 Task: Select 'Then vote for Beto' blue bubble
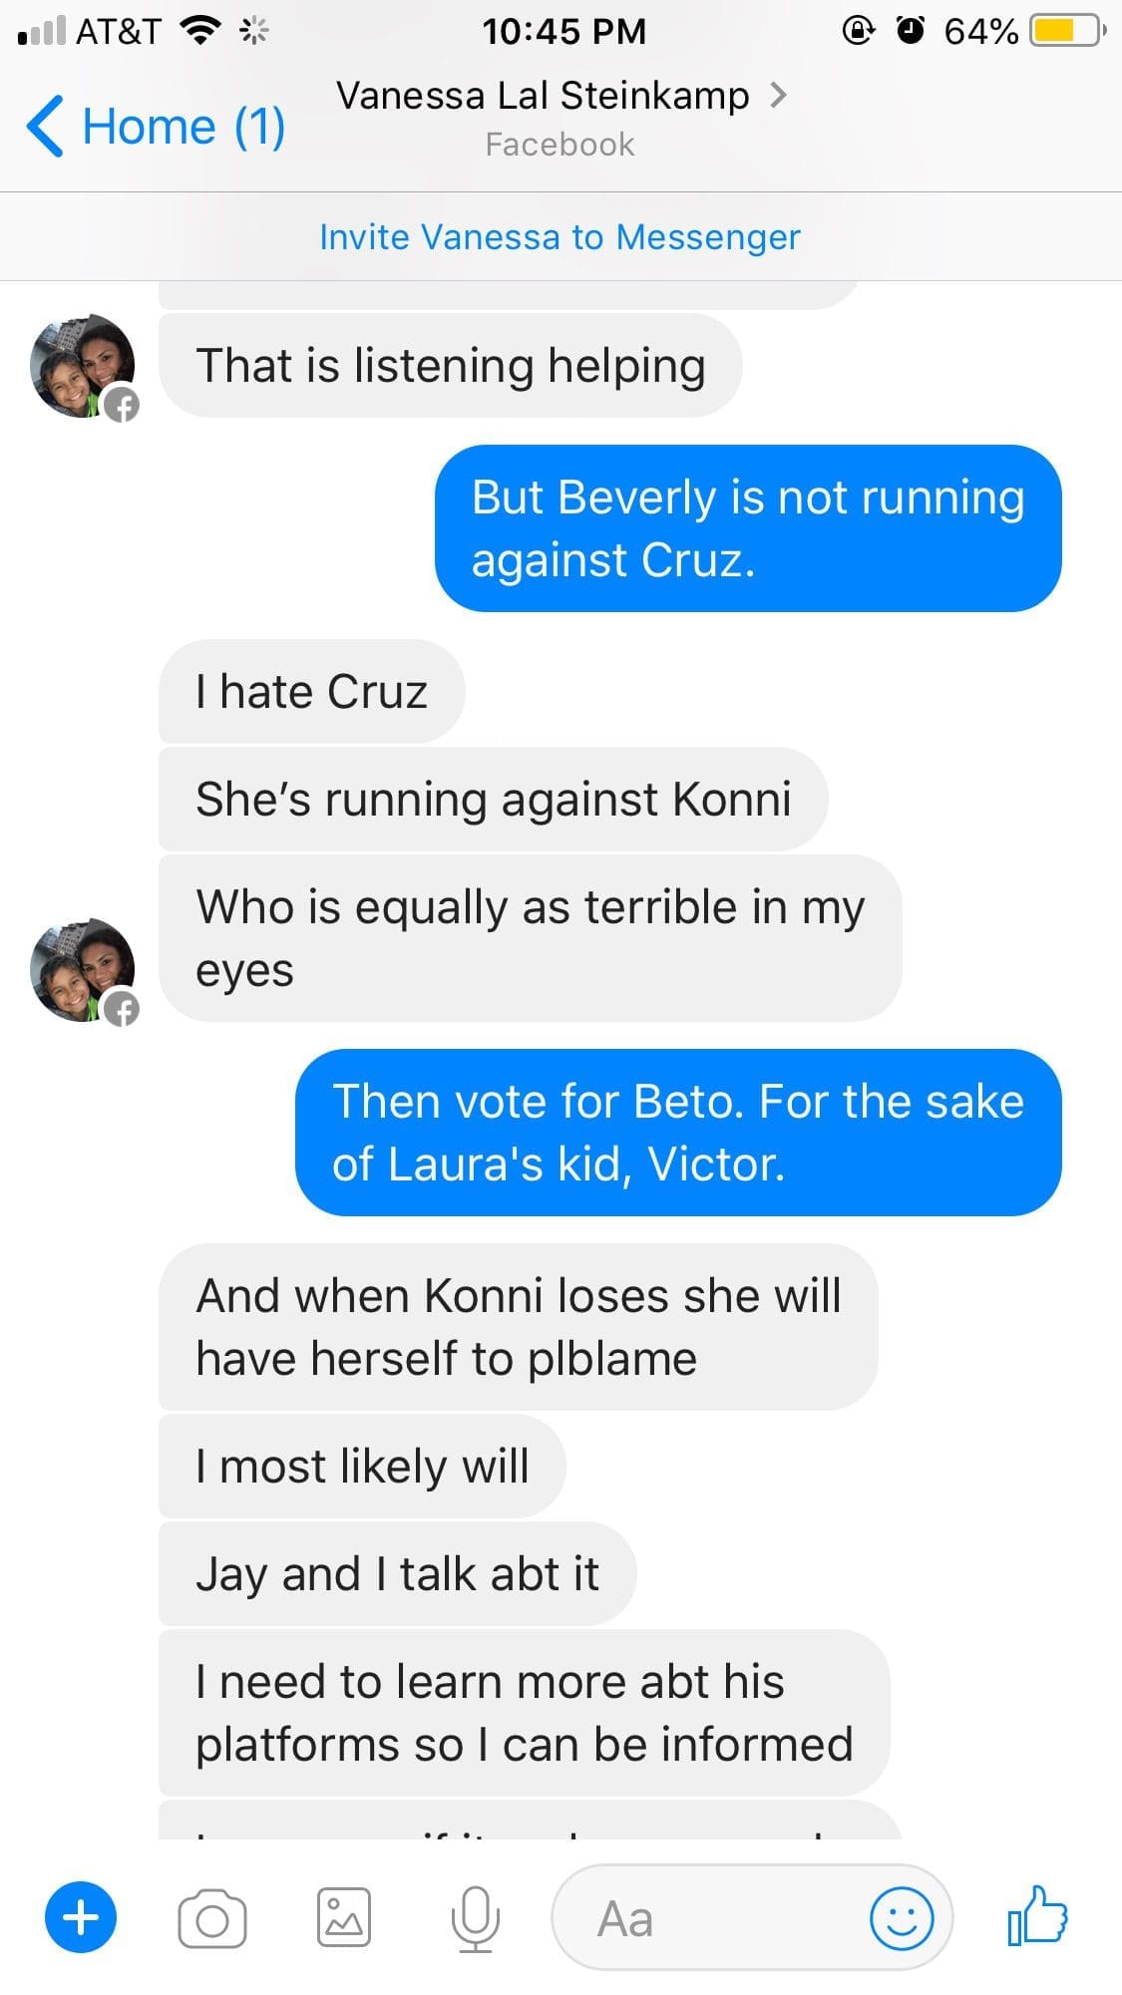tap(678, 1133)
